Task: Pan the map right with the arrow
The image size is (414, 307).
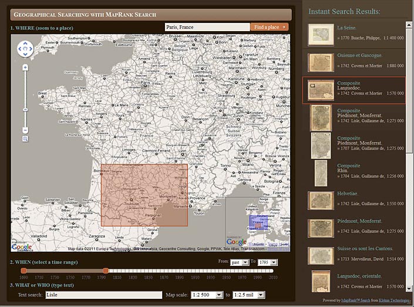Action: (31, 49)
